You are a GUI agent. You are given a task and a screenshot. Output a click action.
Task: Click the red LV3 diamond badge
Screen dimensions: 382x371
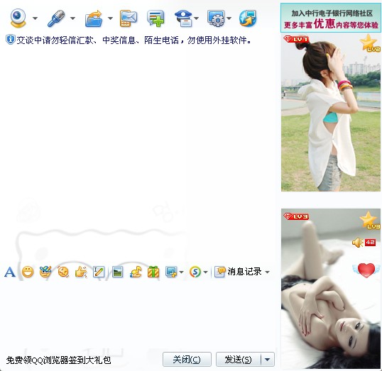[296, 216]
